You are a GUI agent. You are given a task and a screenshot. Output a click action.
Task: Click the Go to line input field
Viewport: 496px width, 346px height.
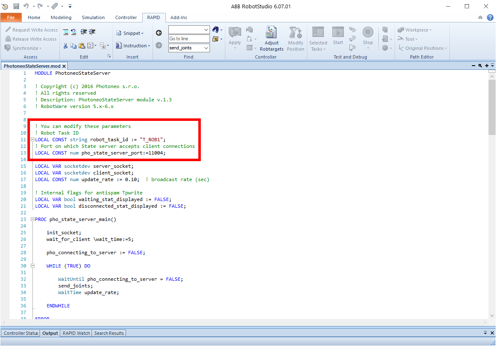189,39
